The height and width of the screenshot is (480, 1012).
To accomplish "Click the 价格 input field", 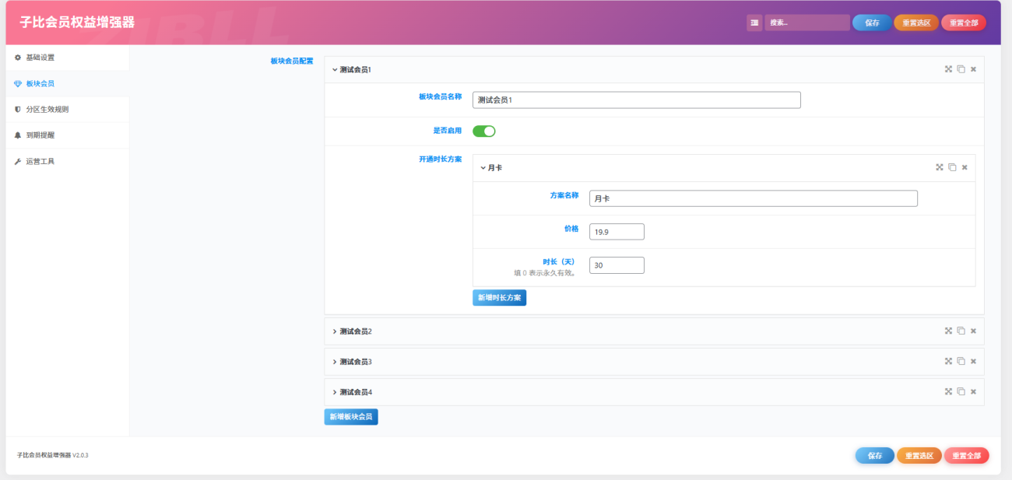I will (x=617, y=232).
